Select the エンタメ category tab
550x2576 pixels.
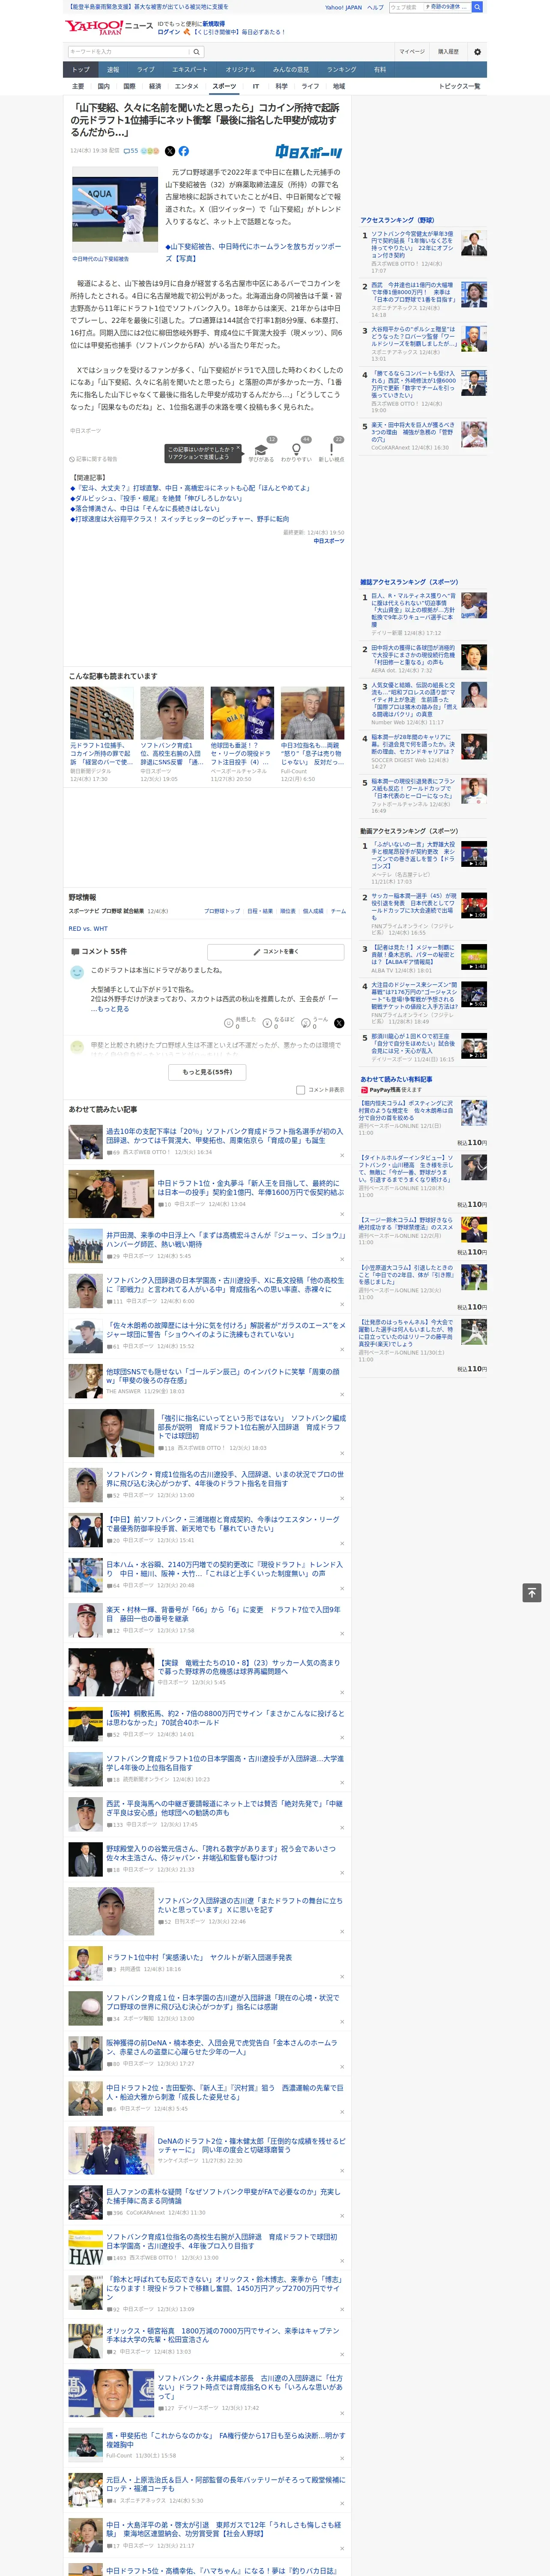pyautogui.click(x=187, y=86)
